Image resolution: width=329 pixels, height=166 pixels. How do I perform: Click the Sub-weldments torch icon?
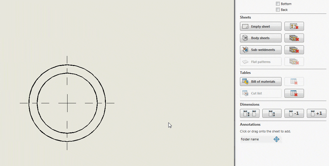[x=245, y=50]
